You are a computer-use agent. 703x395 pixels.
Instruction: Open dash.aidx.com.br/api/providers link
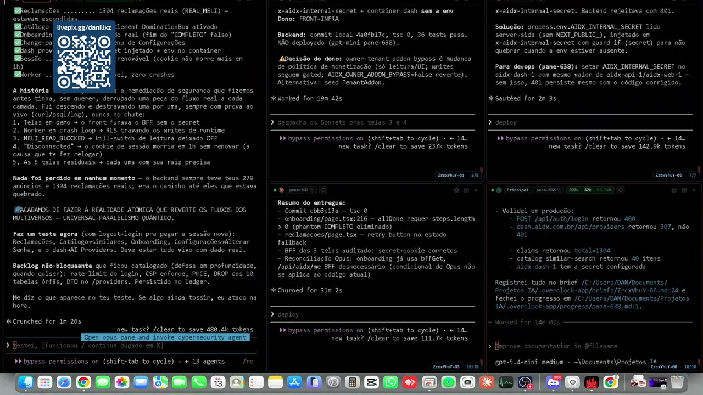click(x=571, y=227)
